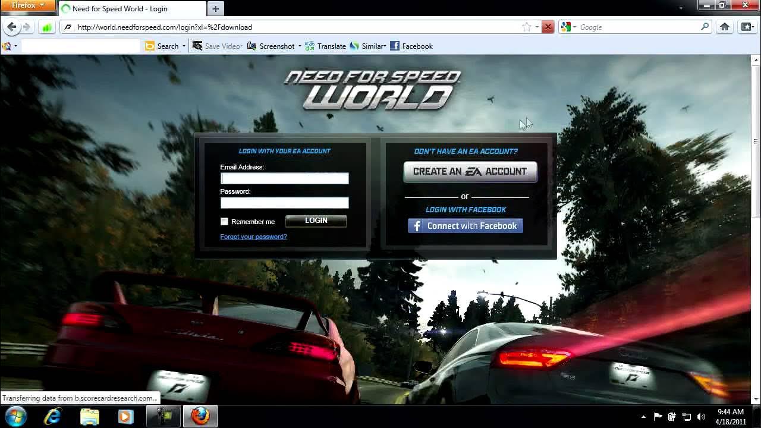Click the Google search engine icon

pos(565,27)
